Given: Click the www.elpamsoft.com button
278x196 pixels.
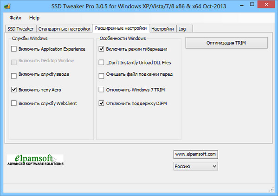Looking at the screenshot, I should [196, 154].
